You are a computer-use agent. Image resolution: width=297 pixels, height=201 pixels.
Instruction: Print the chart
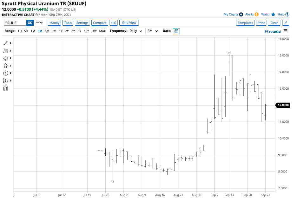pyautogui.click(x=261, y=23)
